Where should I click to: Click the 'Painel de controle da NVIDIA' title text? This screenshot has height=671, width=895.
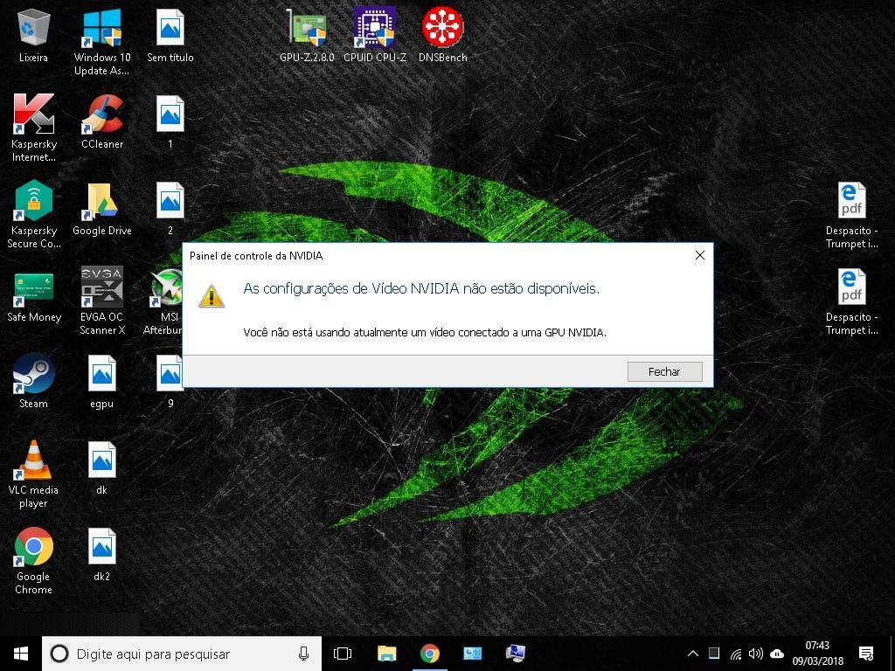coord(256,256)
